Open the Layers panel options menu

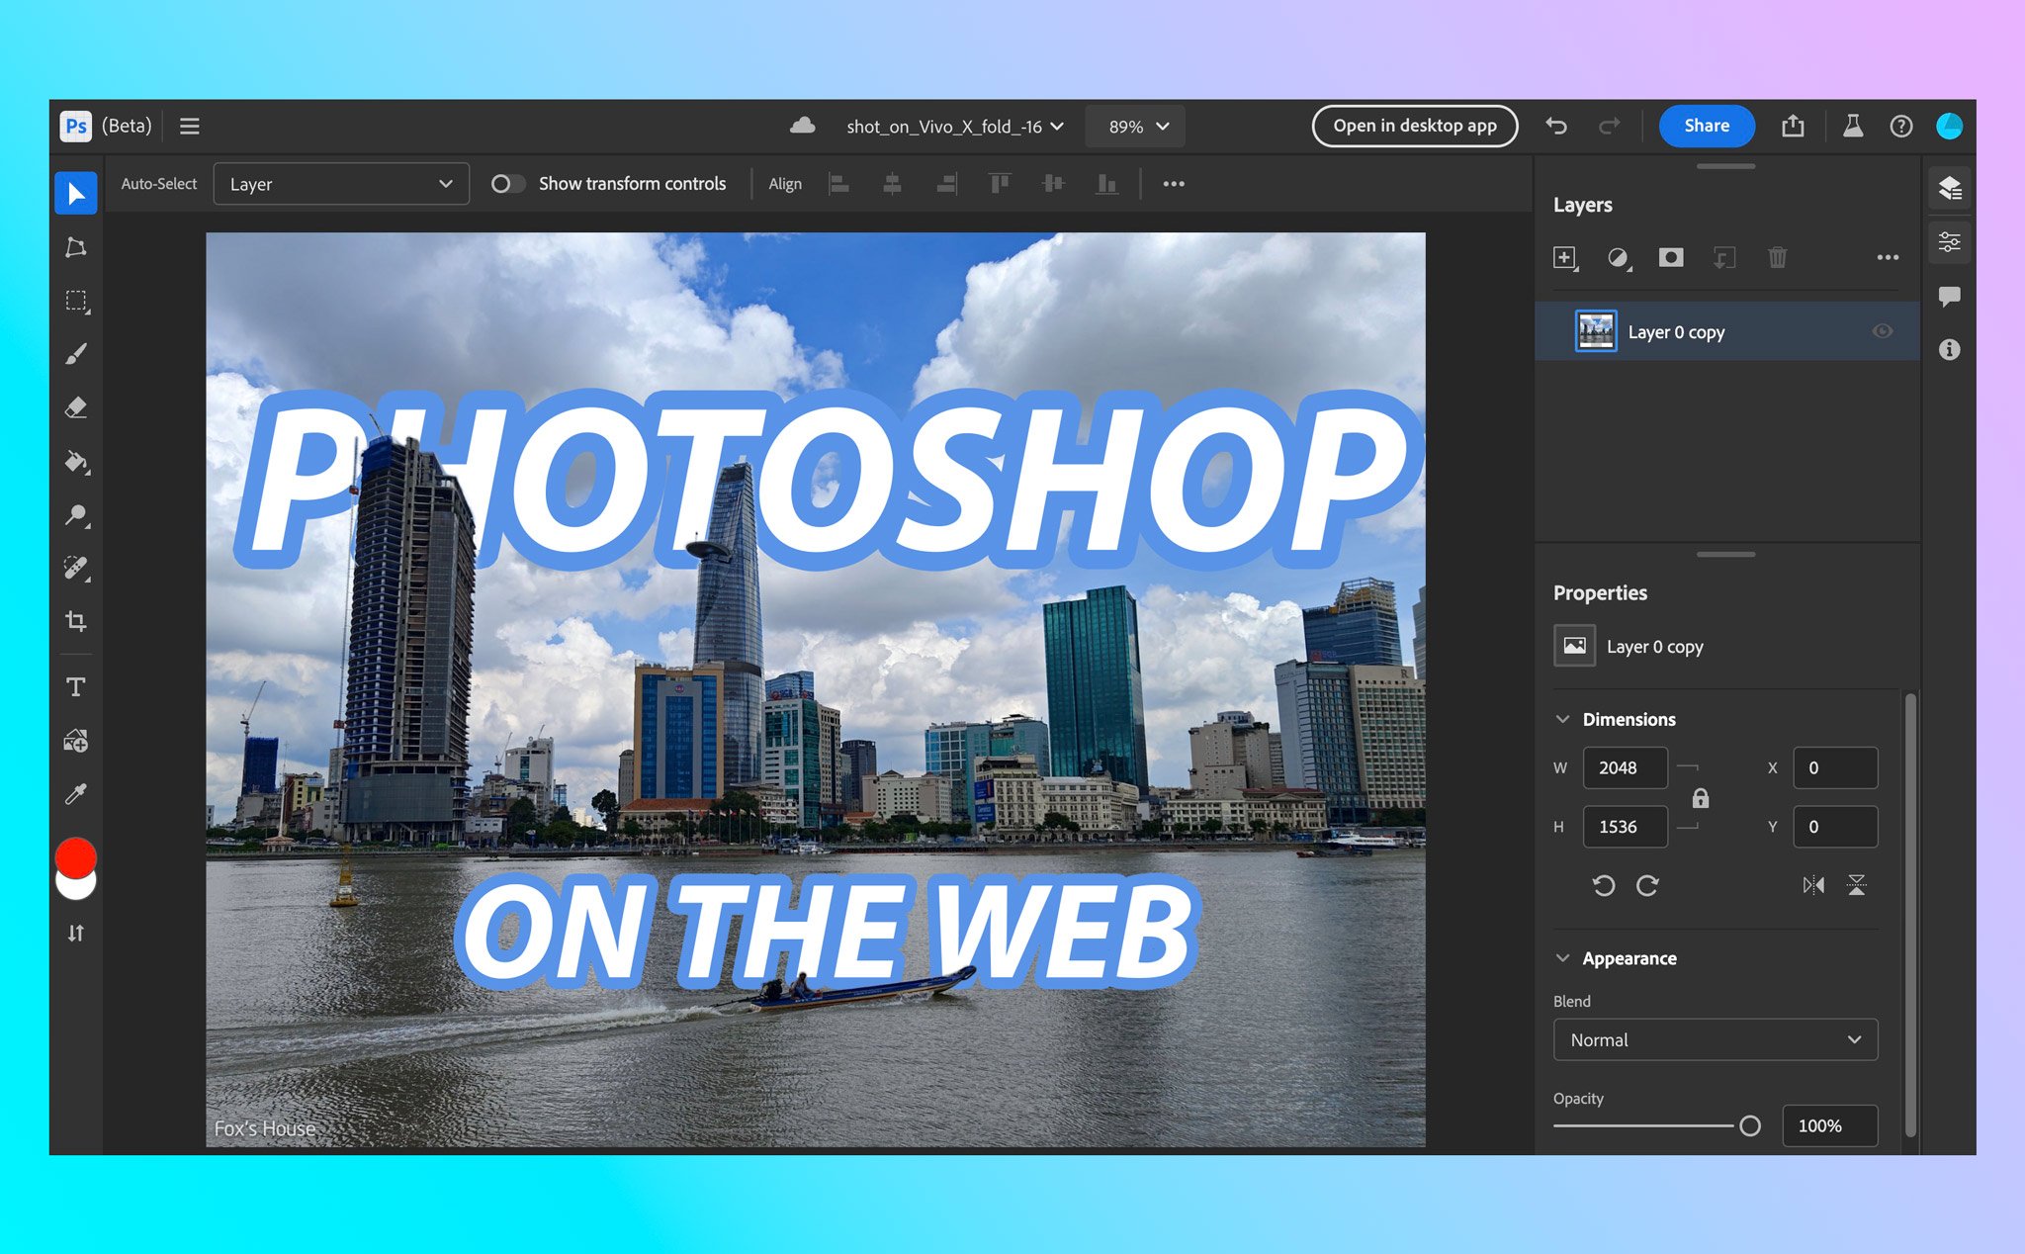[1888, 257]
